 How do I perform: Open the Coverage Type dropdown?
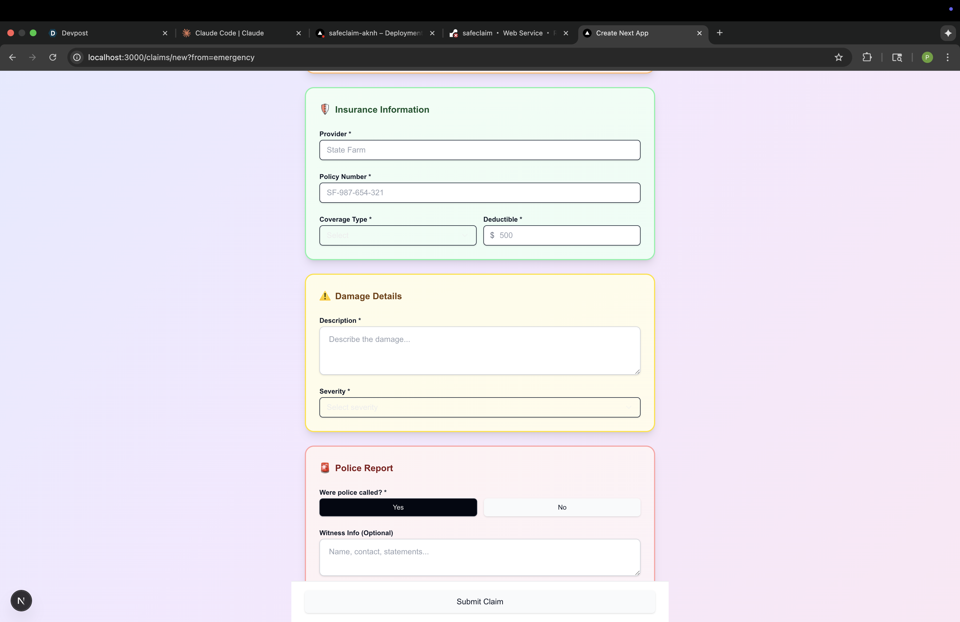[398, 235]
